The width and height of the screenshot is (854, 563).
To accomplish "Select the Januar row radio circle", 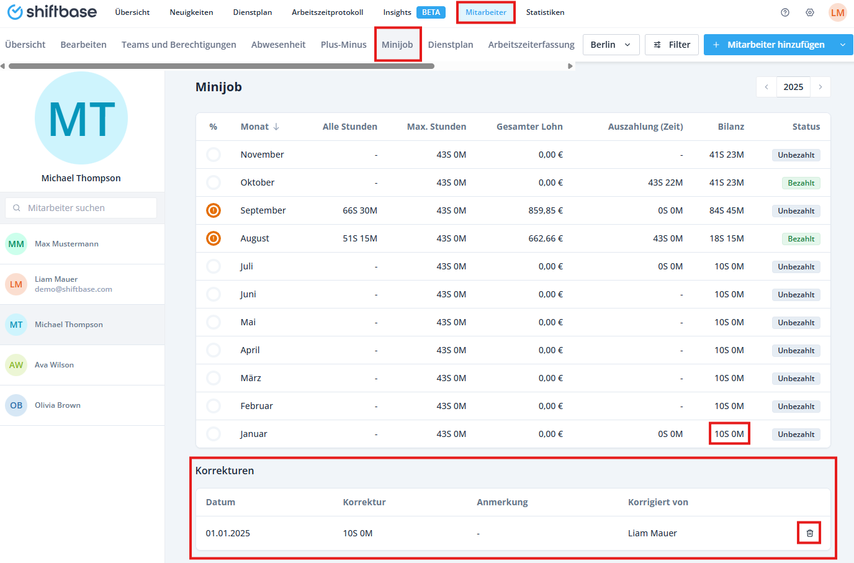I will (x=213, y=434).
